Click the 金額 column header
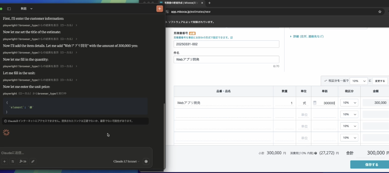Image resolution: width=389 pixels, height=173 pixels. click(x=375, y=91)
